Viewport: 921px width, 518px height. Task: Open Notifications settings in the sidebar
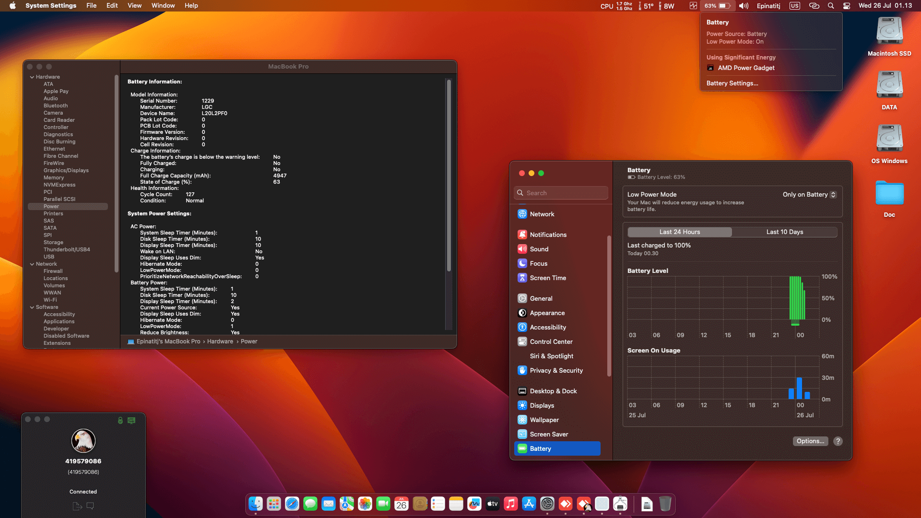coord(548,235)
